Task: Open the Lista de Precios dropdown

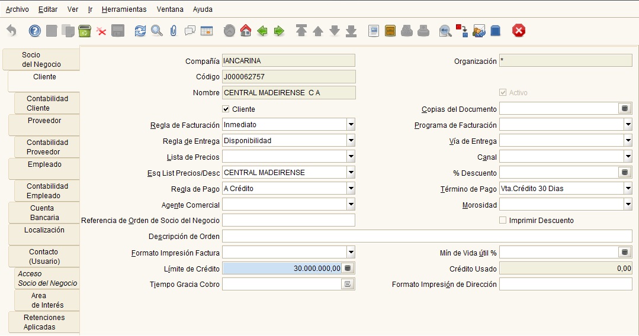Action: (x=351, y=156)
